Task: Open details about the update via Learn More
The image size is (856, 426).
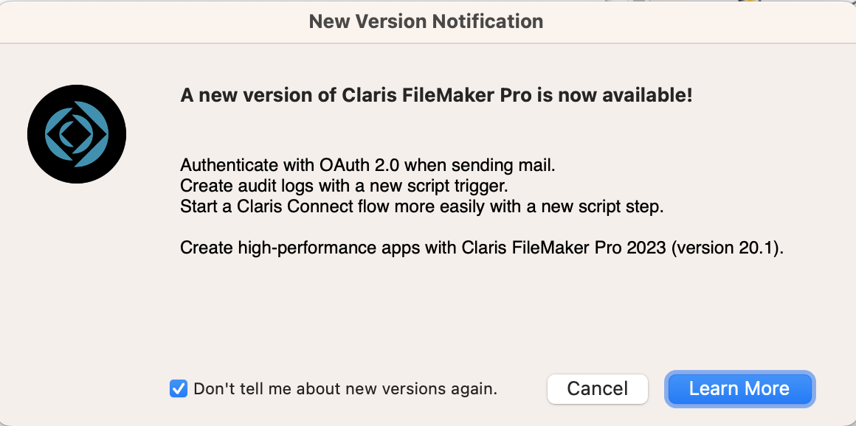Action: [x=739, y=388]
